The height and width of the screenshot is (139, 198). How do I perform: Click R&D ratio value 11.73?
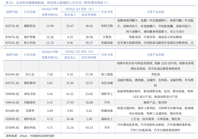[x=50, y=43]
